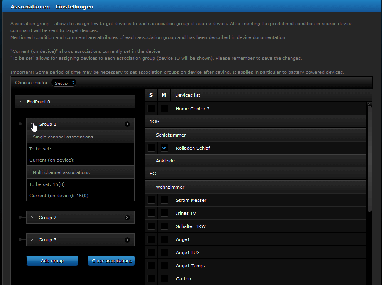
Task: Toggle the S checkbox for Irinas TV
Action: (x=151, y=213)
